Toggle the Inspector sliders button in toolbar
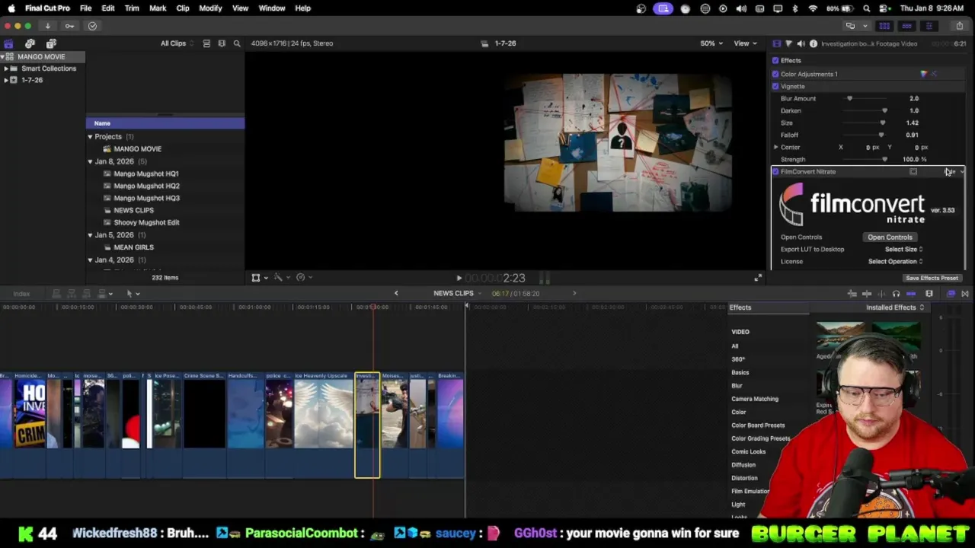Viewport: 975px width, 548px height. point(929,26)
